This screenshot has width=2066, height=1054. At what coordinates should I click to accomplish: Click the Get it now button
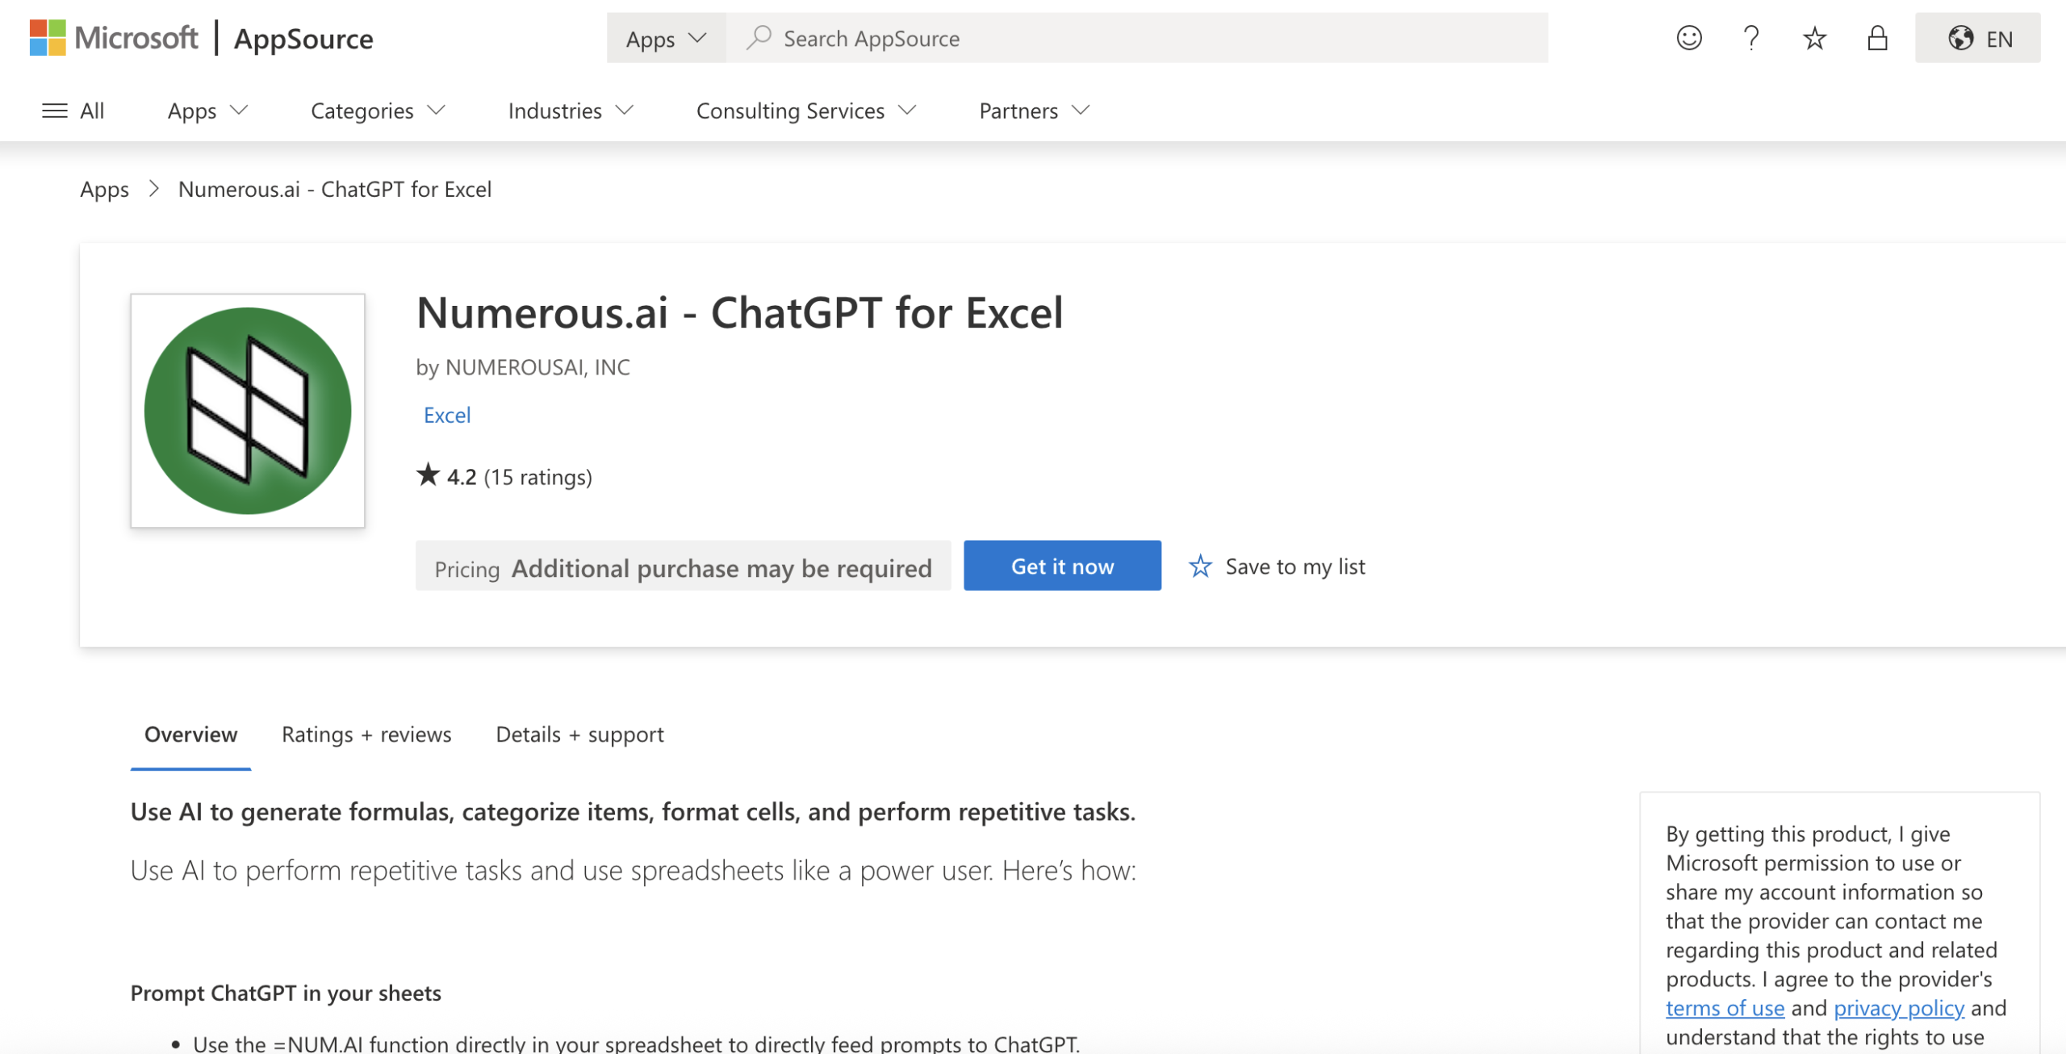[x=1062, y=566]
